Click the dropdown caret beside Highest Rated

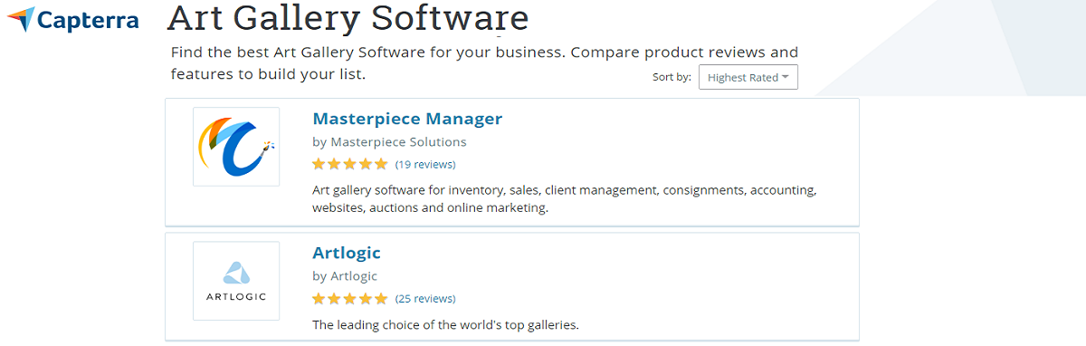coord(786,77)
